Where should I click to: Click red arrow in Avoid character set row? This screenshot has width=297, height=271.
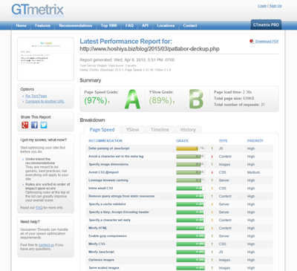coord(212,157)
